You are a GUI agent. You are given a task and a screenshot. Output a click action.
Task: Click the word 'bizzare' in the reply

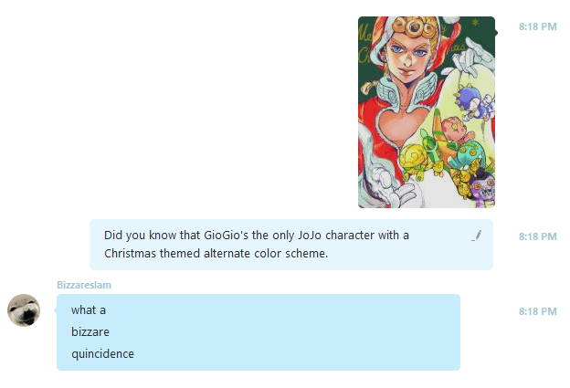click(90, 332)
